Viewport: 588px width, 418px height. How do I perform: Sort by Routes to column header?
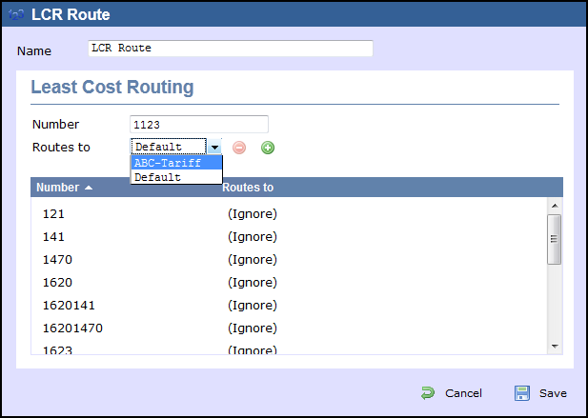coord(248,188)
